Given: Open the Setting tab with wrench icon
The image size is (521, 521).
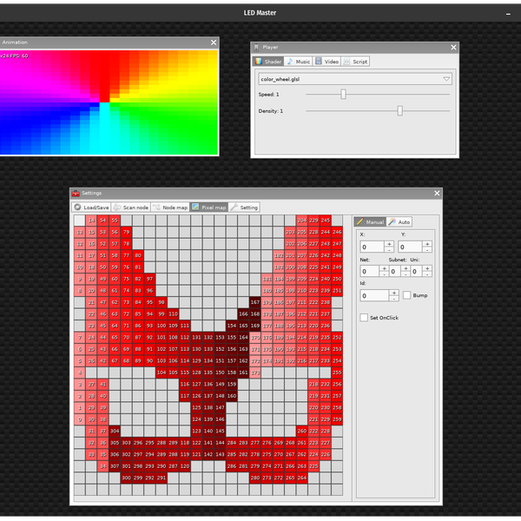Looking at the screenshot, I should 244,208.
